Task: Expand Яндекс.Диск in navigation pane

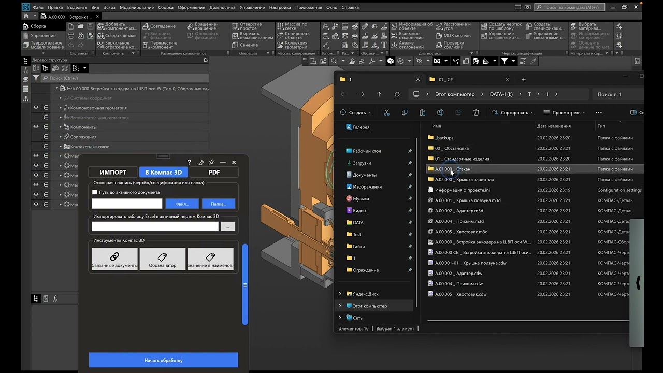Action: click(x=340, y=294)
